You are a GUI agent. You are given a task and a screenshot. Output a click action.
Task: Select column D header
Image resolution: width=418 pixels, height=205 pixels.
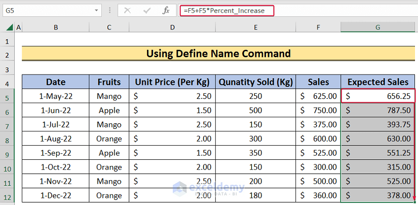click(172, 27)
